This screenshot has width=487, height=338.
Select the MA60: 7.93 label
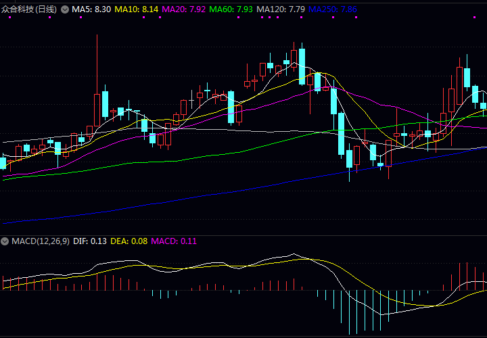pyautogui.click(x=231, y=9)
